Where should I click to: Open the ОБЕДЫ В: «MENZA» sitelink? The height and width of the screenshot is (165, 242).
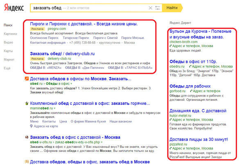tap(46, 68)
